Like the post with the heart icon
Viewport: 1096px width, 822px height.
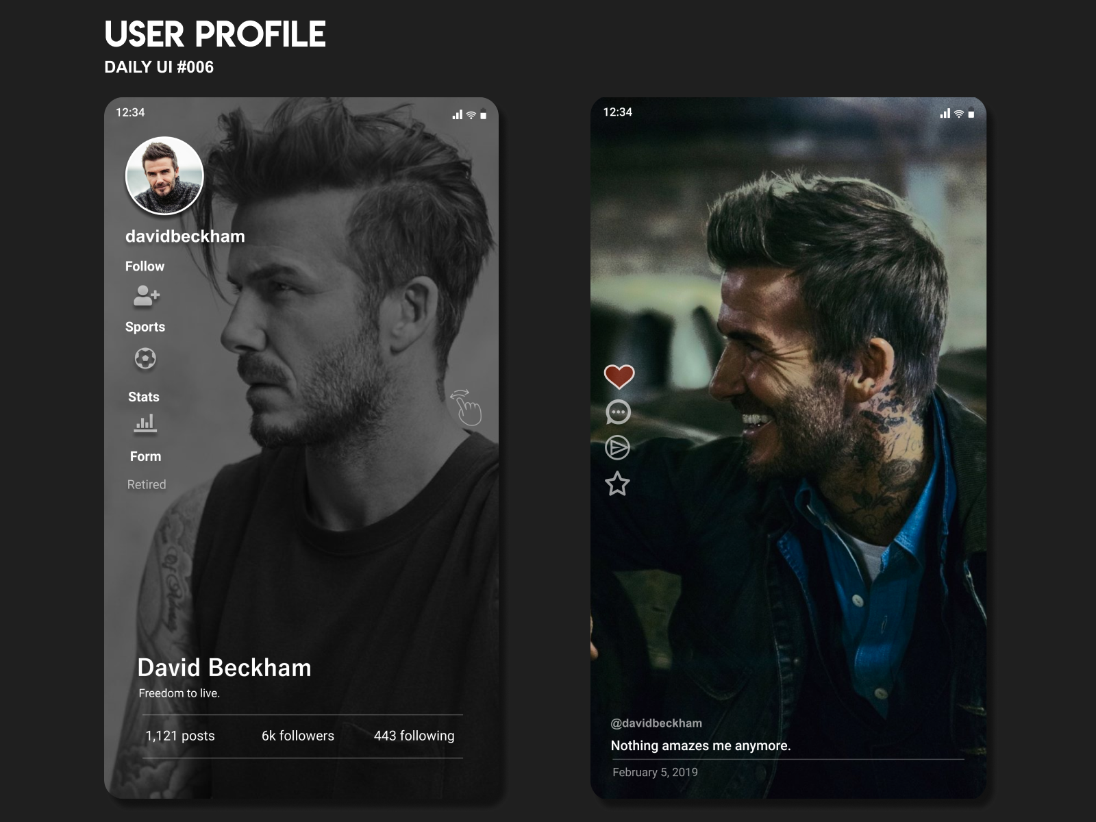coord(619,376)
